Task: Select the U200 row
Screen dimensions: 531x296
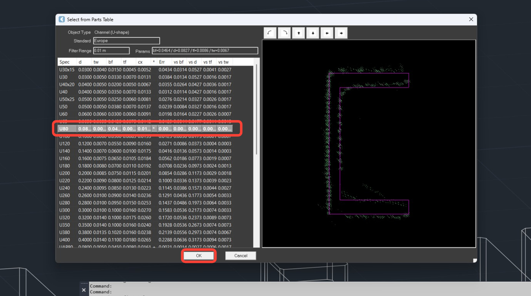Action: pos(145,174)
